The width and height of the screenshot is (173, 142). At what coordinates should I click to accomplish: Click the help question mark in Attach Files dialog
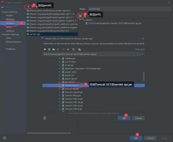click(45, 118)
